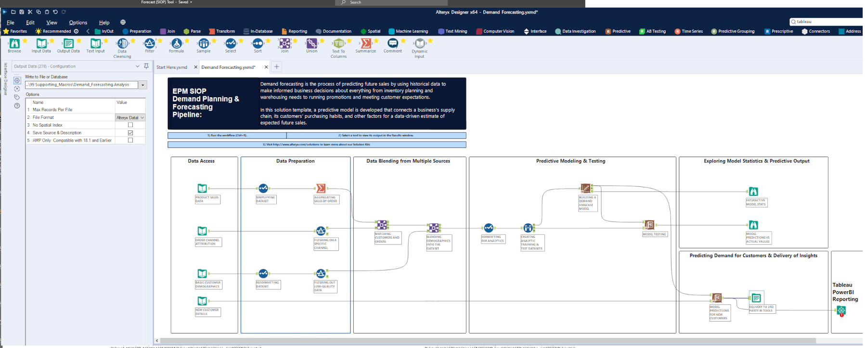
Task: Enable AMP Only compatibility checkbox
Action: tap(130, 141)
